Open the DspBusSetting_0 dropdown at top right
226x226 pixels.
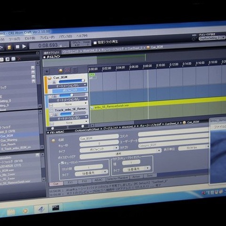tap(212, 38)
